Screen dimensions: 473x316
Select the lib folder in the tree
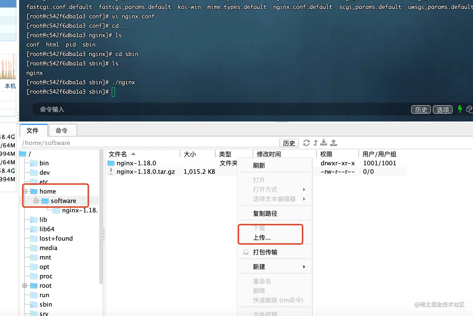43,220
